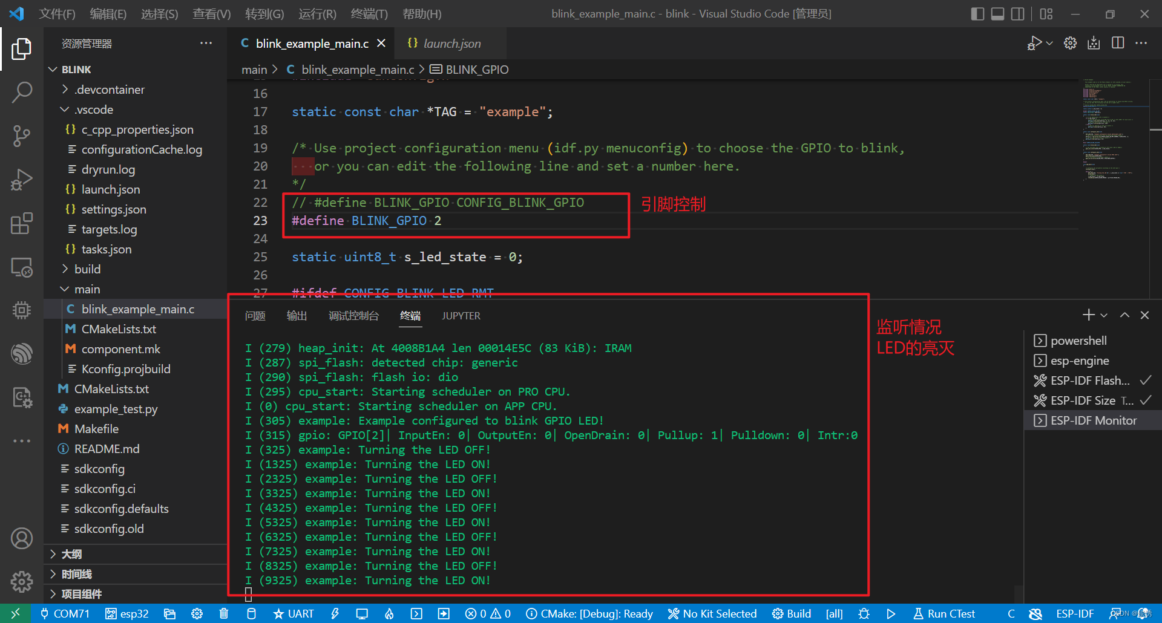Click No Kit Selected in status bar
The image size is (1162, 623).
coord(712,613)
